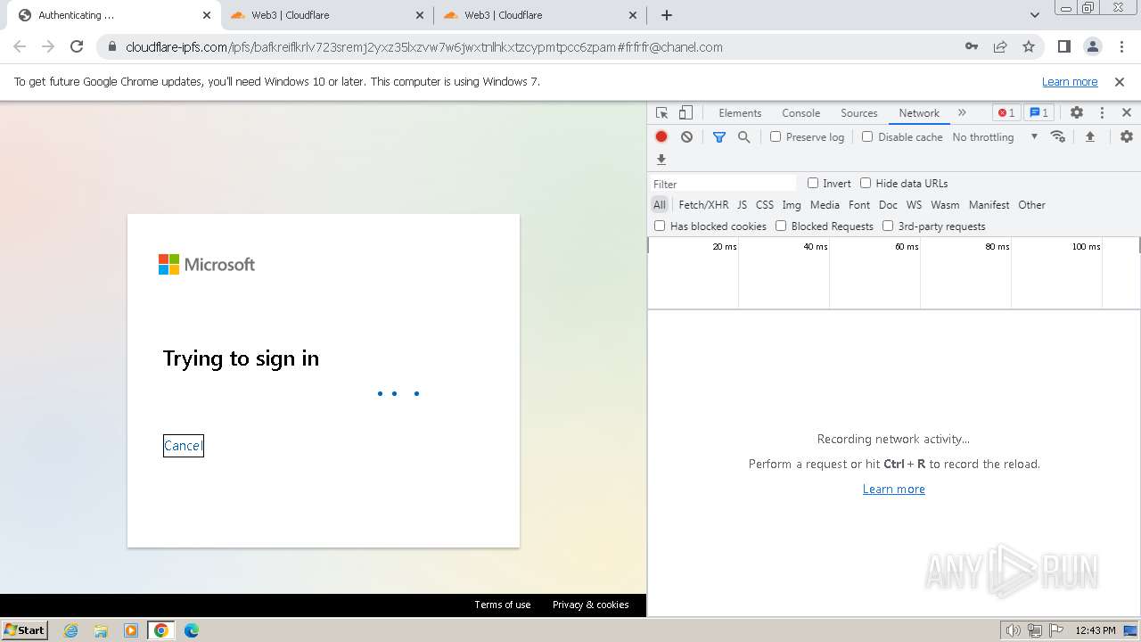Dismiss the Chrome update notification bar

pyautogui.click(x=1120, y=82)
